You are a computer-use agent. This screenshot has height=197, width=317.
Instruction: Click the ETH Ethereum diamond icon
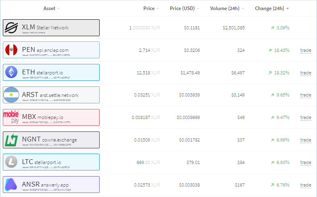[x=11, y=72]
